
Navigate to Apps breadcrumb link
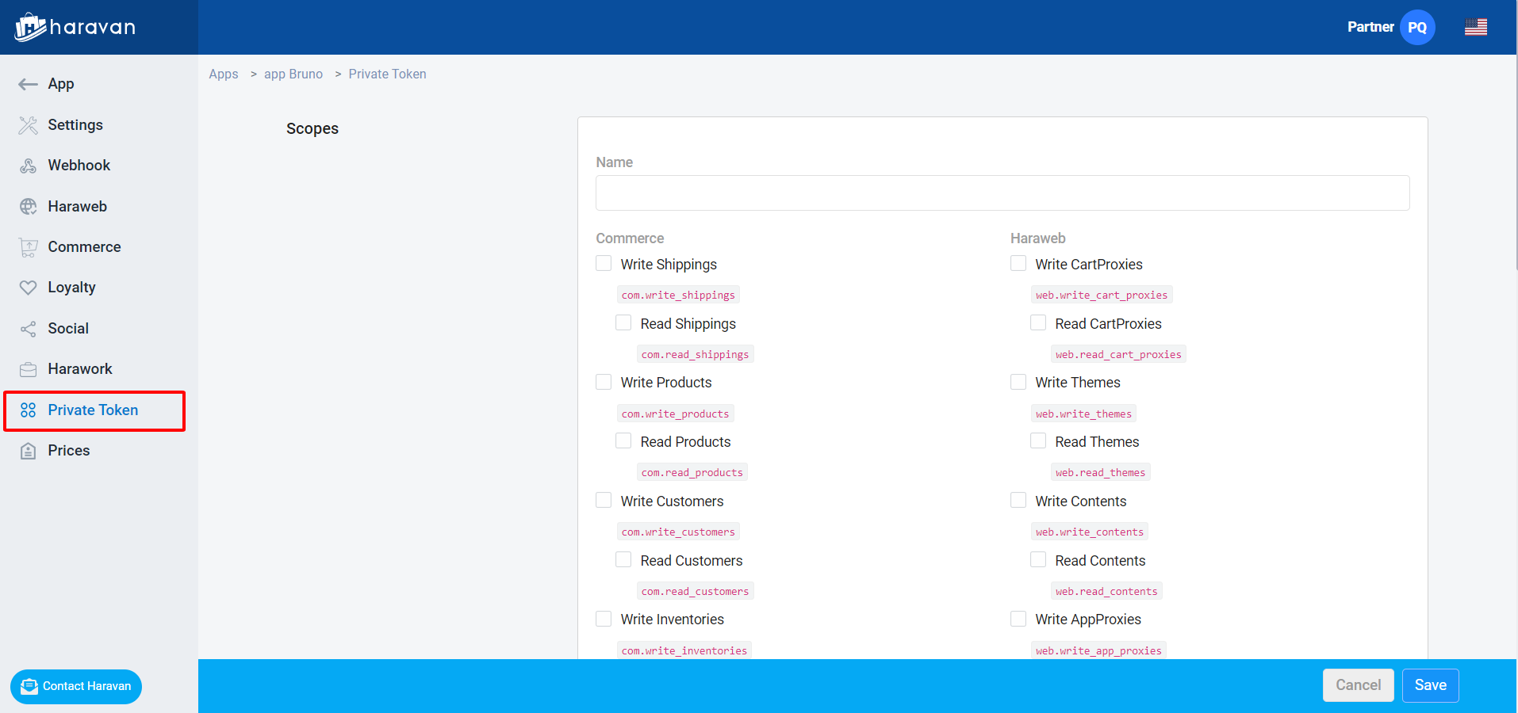pyautogui.click(x=223, y=74)
